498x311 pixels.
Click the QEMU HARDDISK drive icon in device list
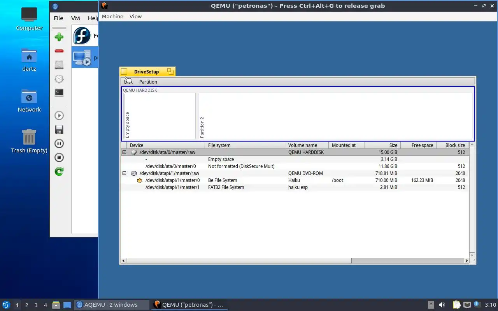pos(134,152)
